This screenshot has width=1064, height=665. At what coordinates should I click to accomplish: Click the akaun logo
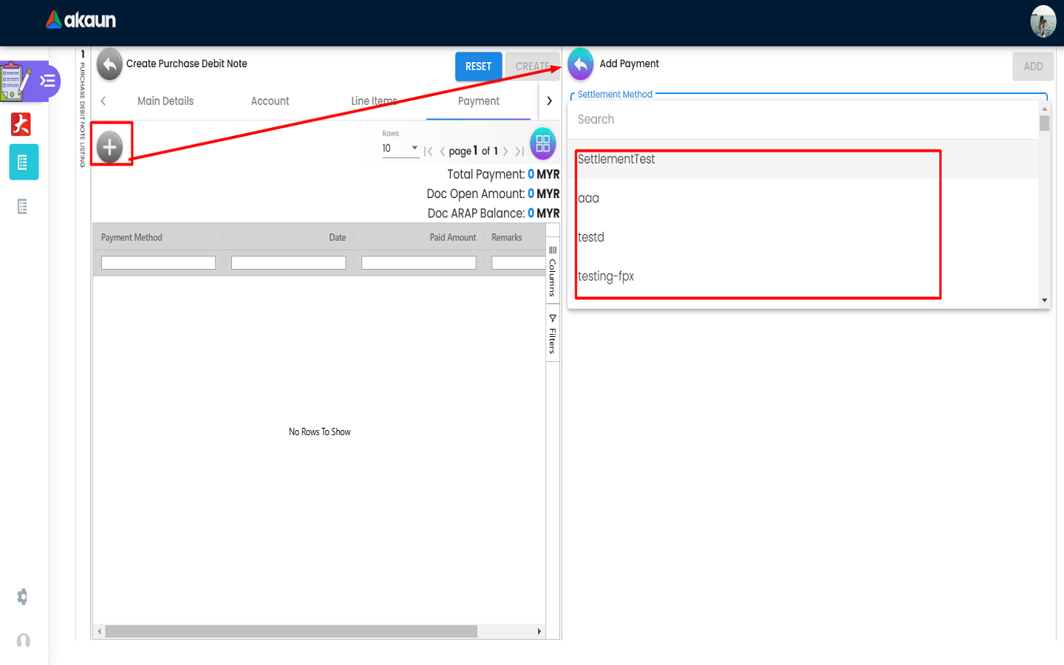[81, 20]
